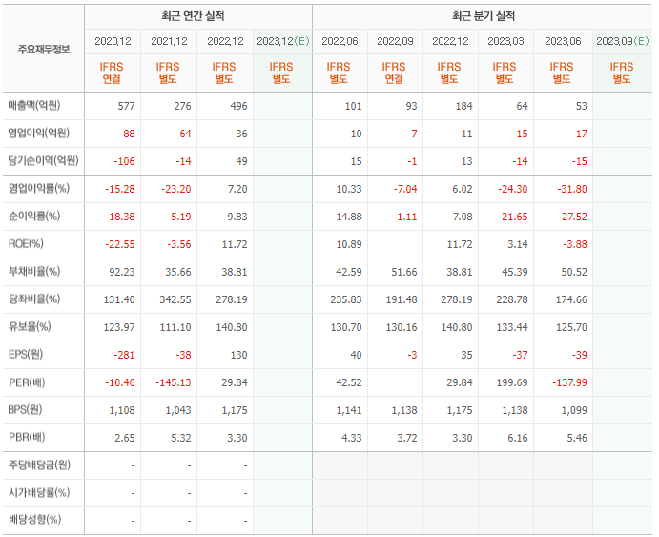Click the 주당배당금(원) row label
This screenshot has height=537, width=659.
coord(39,465)
